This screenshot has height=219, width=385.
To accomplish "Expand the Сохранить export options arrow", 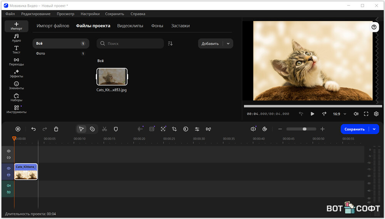I will click(374, 129).
